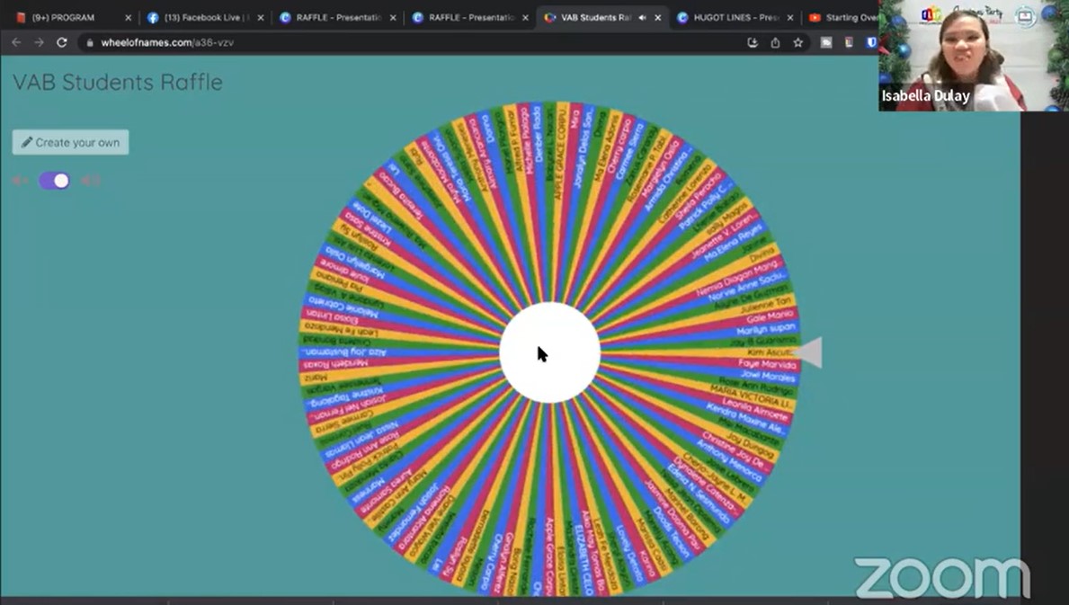This screenshot has width=1069, height=605.
Task: Go back to the previous page
Action: (x=16, y=42)
